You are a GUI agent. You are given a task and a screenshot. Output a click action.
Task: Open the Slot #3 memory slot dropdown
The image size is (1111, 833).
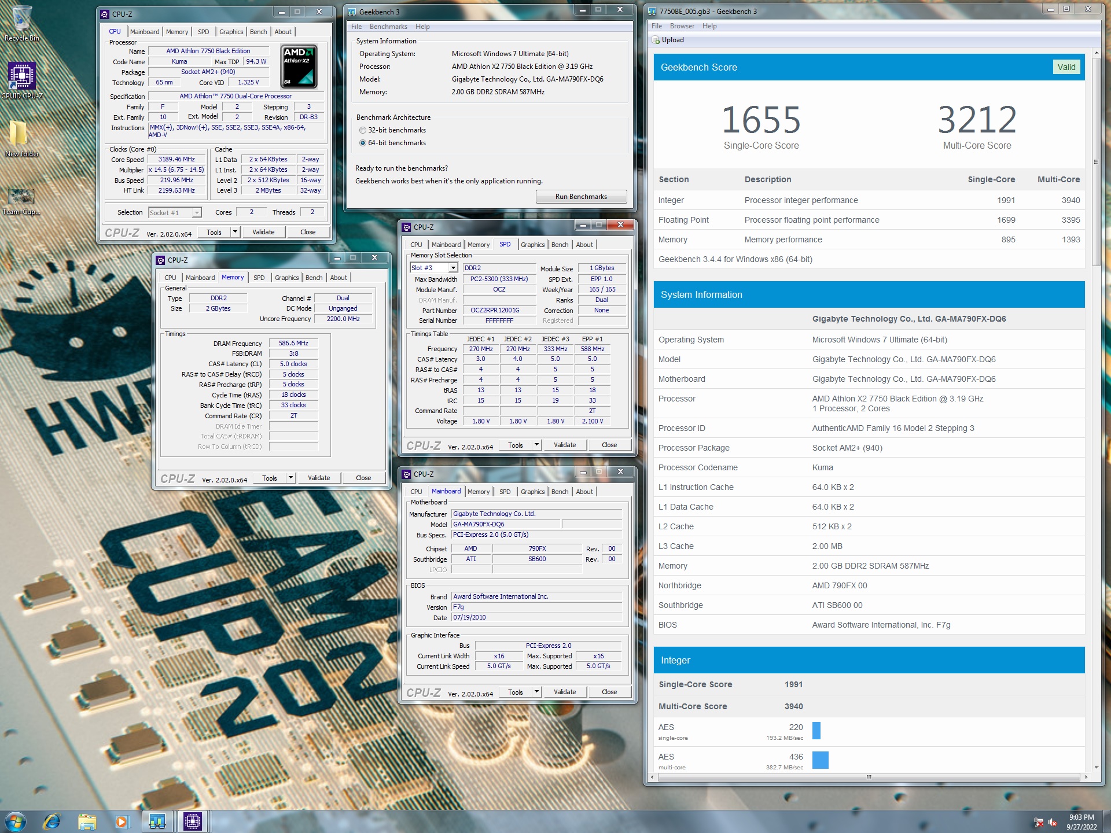pyautogui.click(x=453, y=268)
